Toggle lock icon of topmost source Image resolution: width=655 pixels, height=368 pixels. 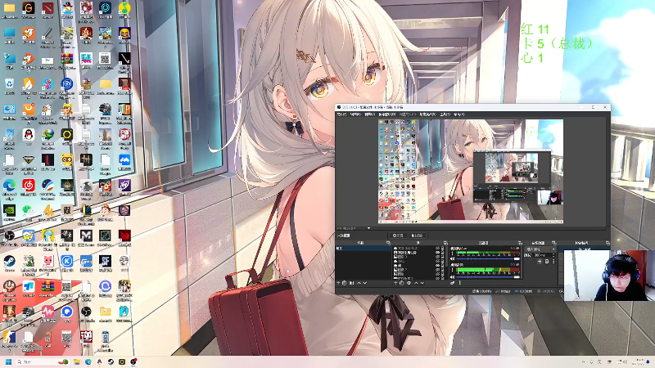click(443, 248)
